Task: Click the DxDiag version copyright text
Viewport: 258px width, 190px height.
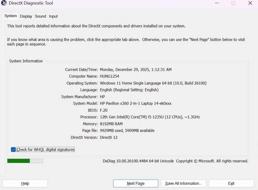Action: (x=175, y=161)
